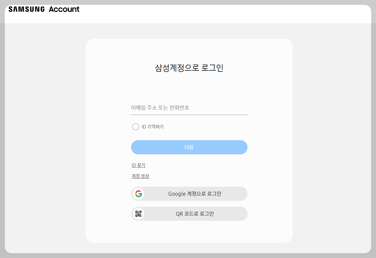Click the Samsung Account logo

coord(44,9)
